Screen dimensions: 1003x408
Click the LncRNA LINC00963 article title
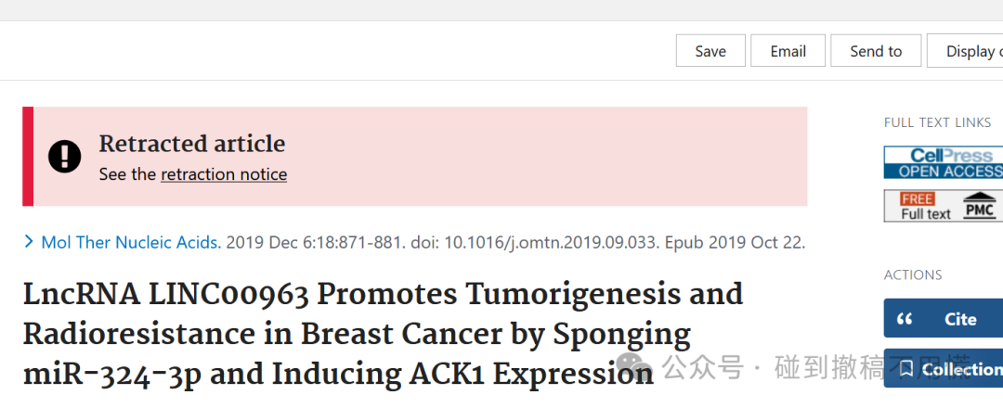pyautogui.click(x=384, y=335)
